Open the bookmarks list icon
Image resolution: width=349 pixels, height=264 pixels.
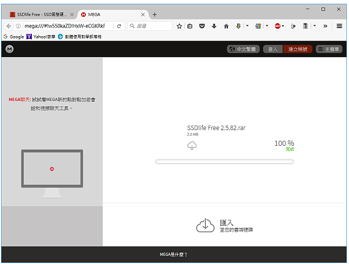point(190,26)
